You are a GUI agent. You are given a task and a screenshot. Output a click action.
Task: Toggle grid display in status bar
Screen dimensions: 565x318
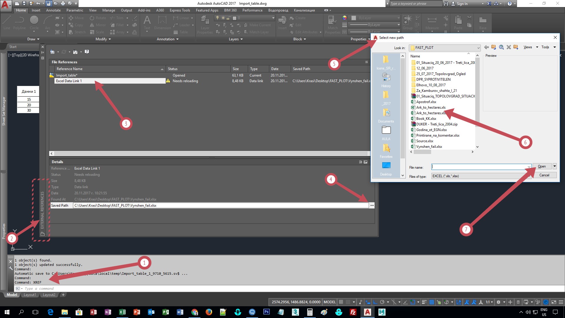[x=341, y=302]
